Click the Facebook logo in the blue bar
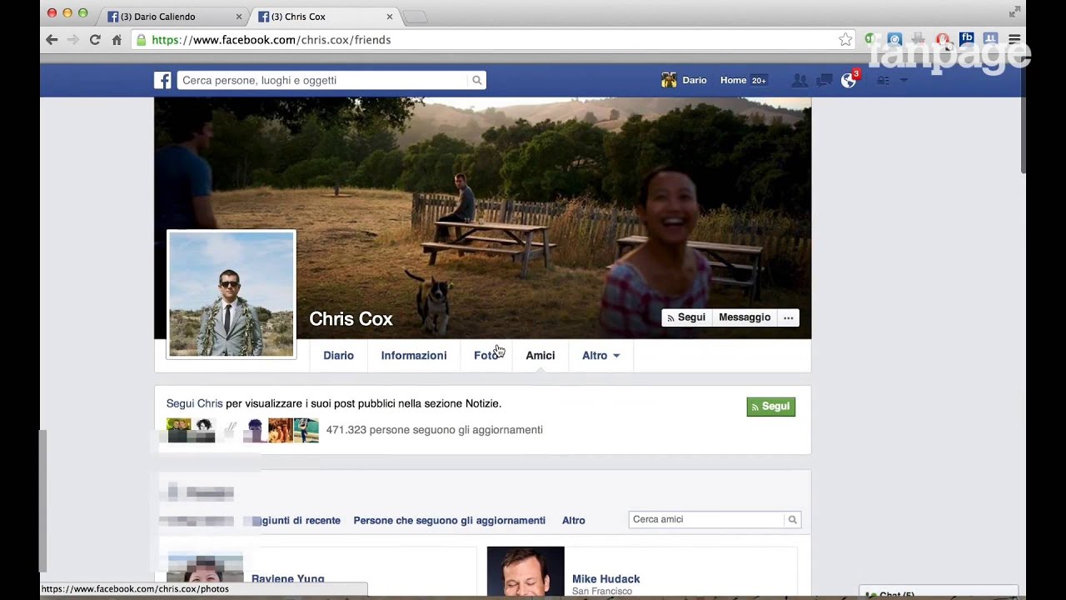The height and width of the screenshot is (600, 1066). 162,80
